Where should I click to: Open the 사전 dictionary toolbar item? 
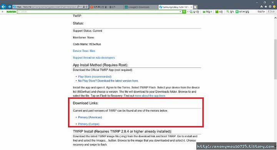point(219,12)
